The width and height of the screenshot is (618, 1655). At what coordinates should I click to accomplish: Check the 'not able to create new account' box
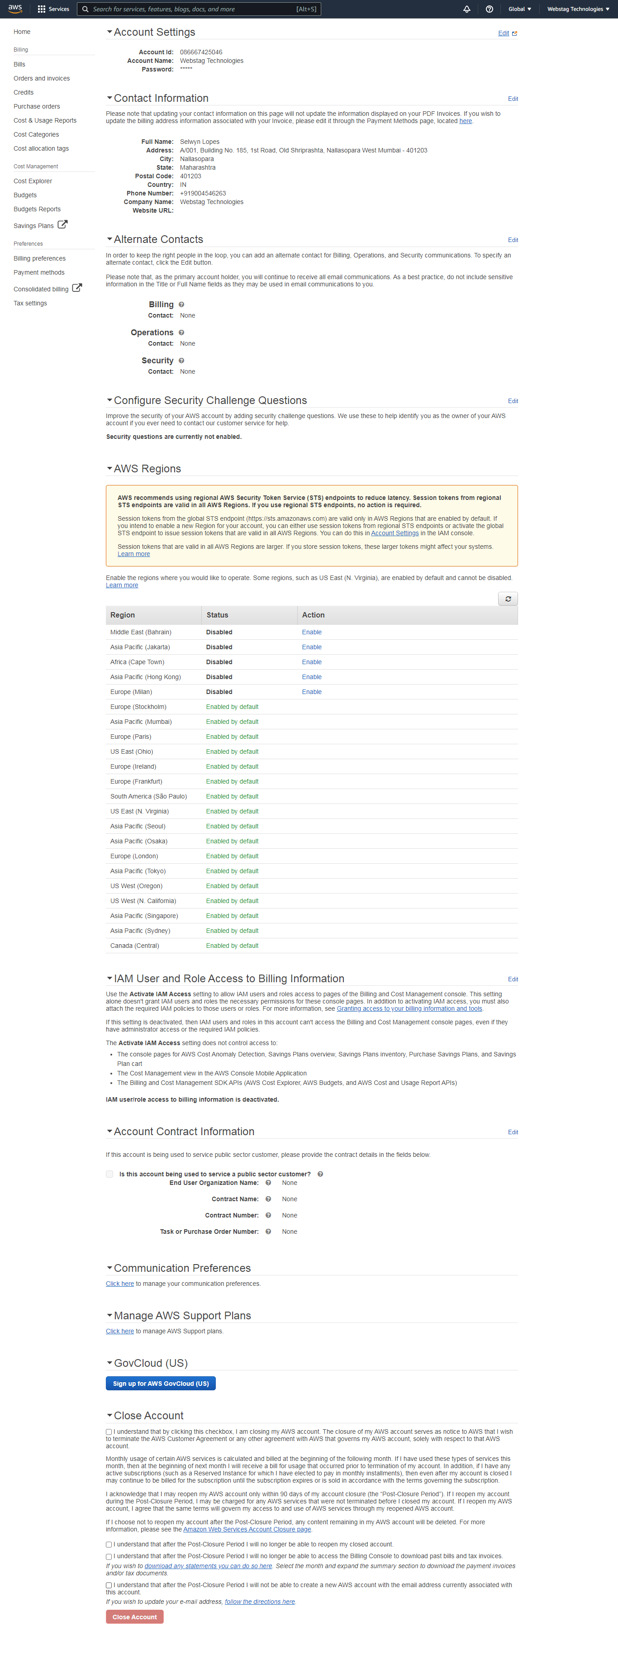(x=109, y=1586)
